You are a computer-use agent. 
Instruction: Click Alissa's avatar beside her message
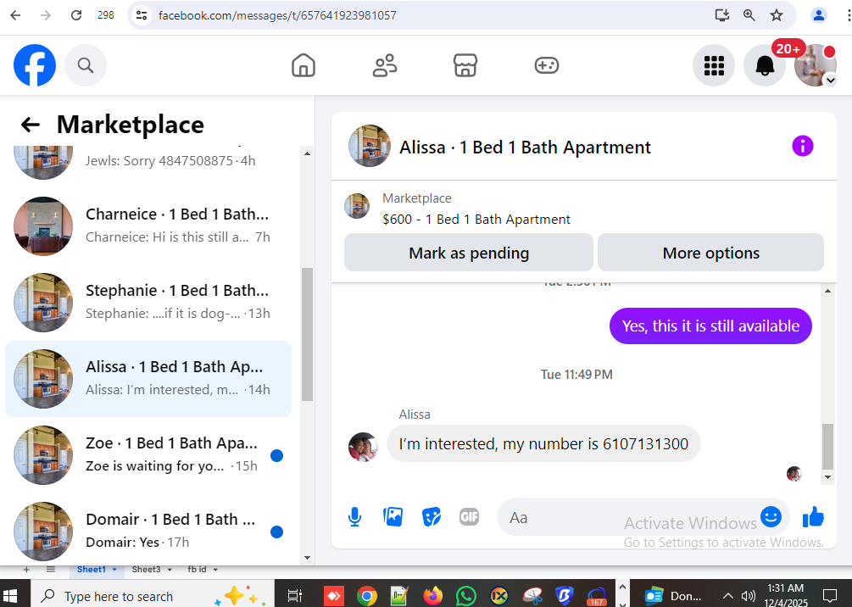click(x=363, y=447)
